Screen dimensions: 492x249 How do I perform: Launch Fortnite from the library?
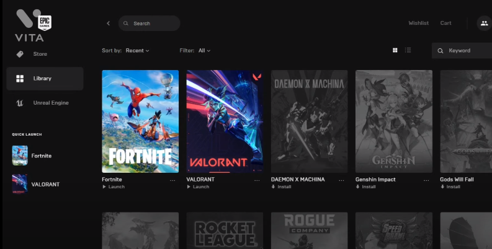click(114, 186)
